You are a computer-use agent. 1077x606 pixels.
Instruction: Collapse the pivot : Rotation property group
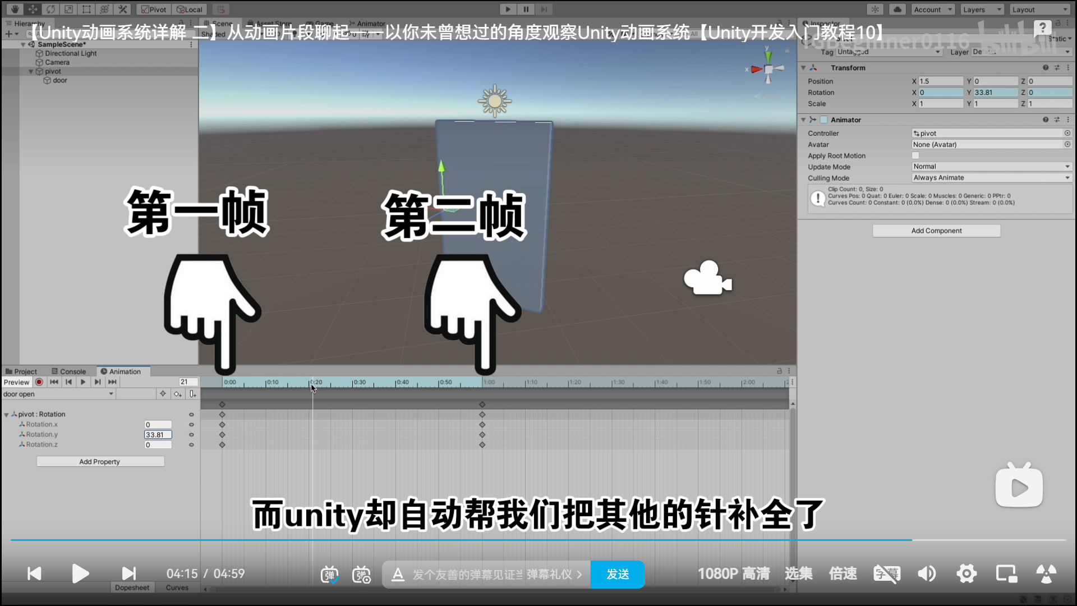click(x=7, y=415)
